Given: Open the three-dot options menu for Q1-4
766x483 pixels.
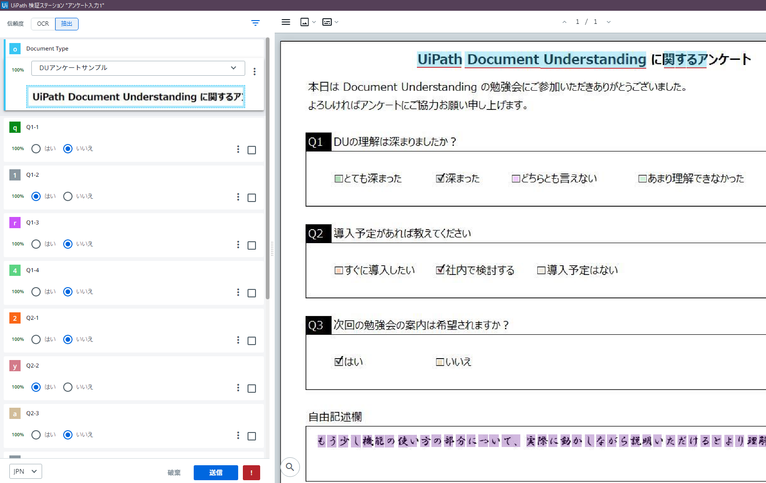Looking at the screenshot, I should [x=238, y=292].
